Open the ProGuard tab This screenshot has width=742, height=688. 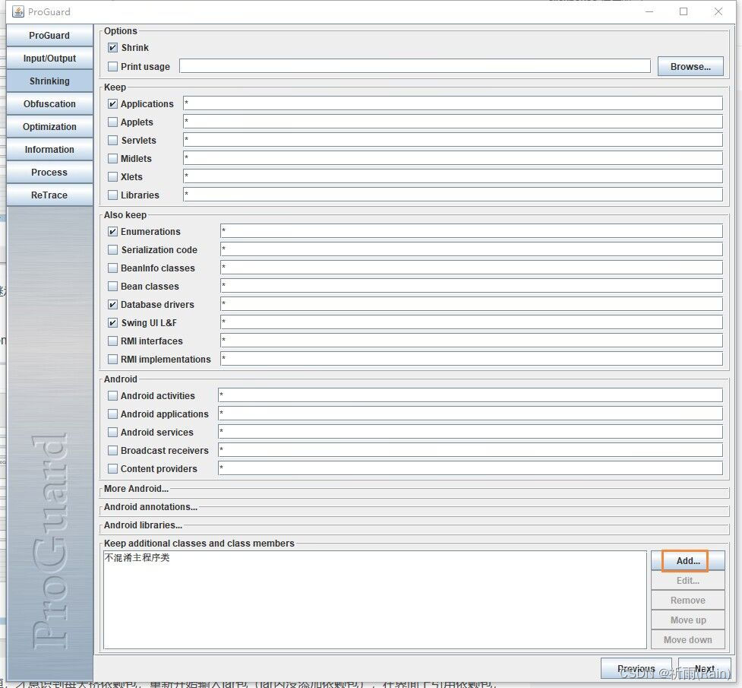49,36
